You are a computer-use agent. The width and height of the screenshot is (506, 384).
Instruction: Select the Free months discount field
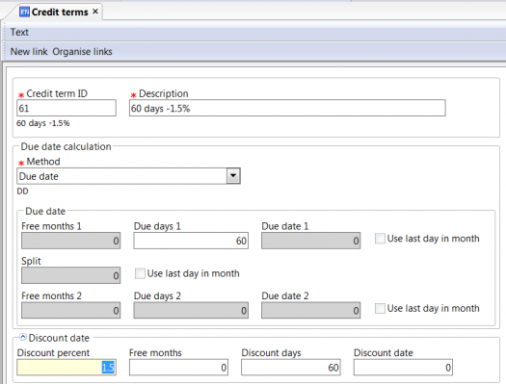(x=178, y=368)
